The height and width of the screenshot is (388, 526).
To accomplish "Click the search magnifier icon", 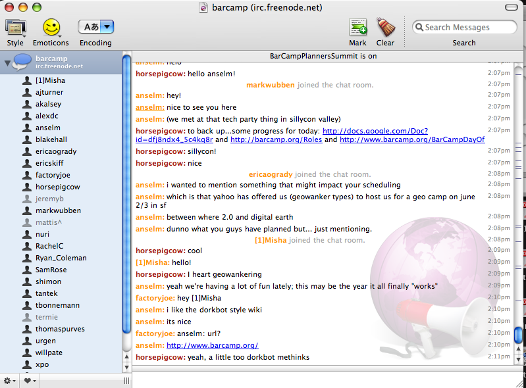I will coord(419,27).
